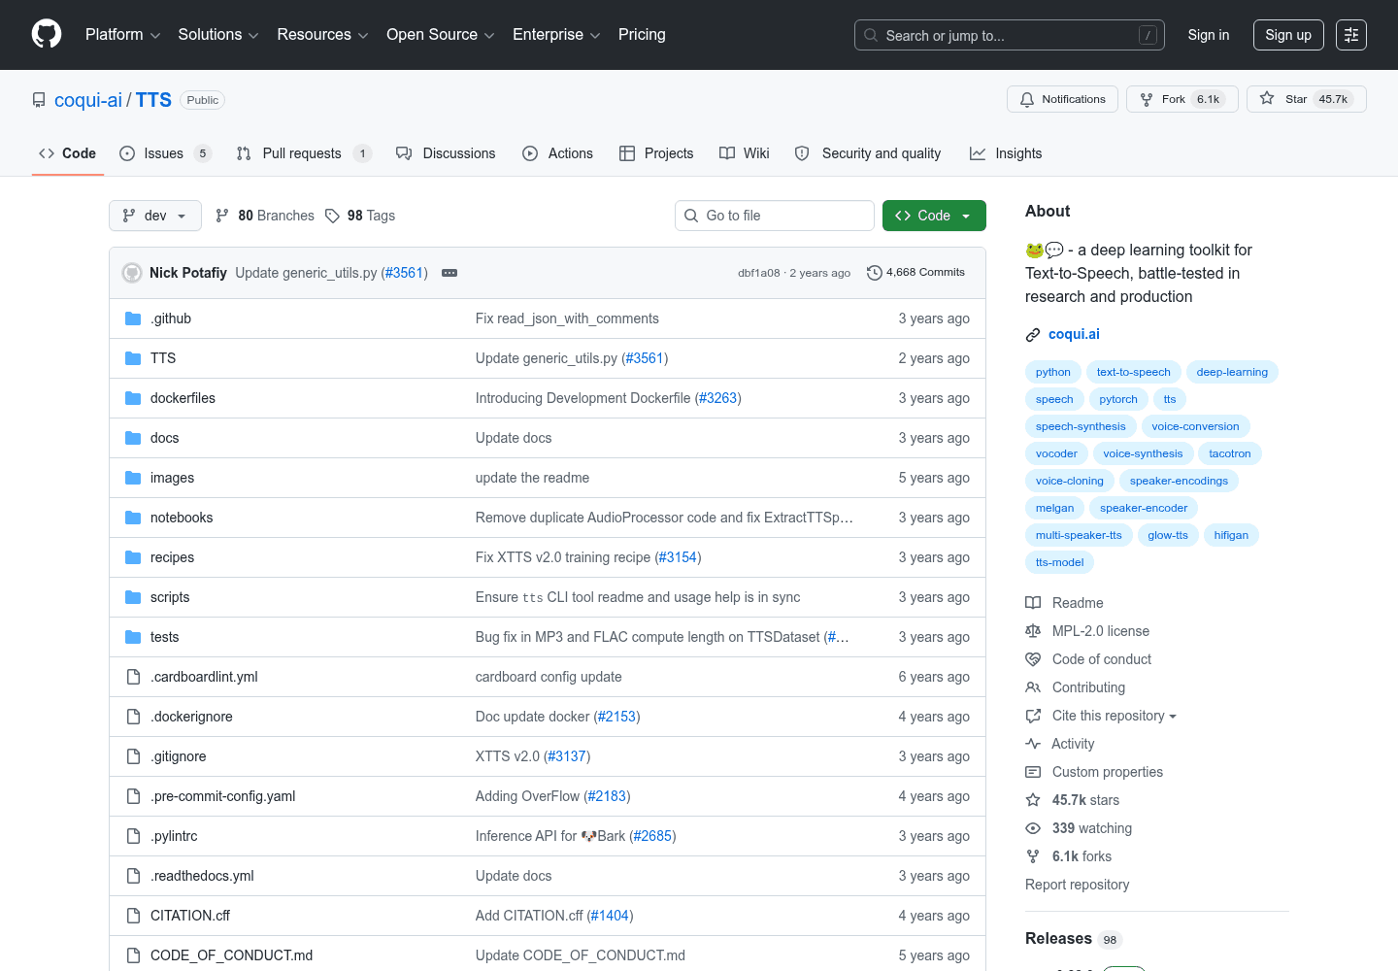Click the .cardboardlint.yml file icon
This screenshot has height=971, width=1398.
coord(133,677)
